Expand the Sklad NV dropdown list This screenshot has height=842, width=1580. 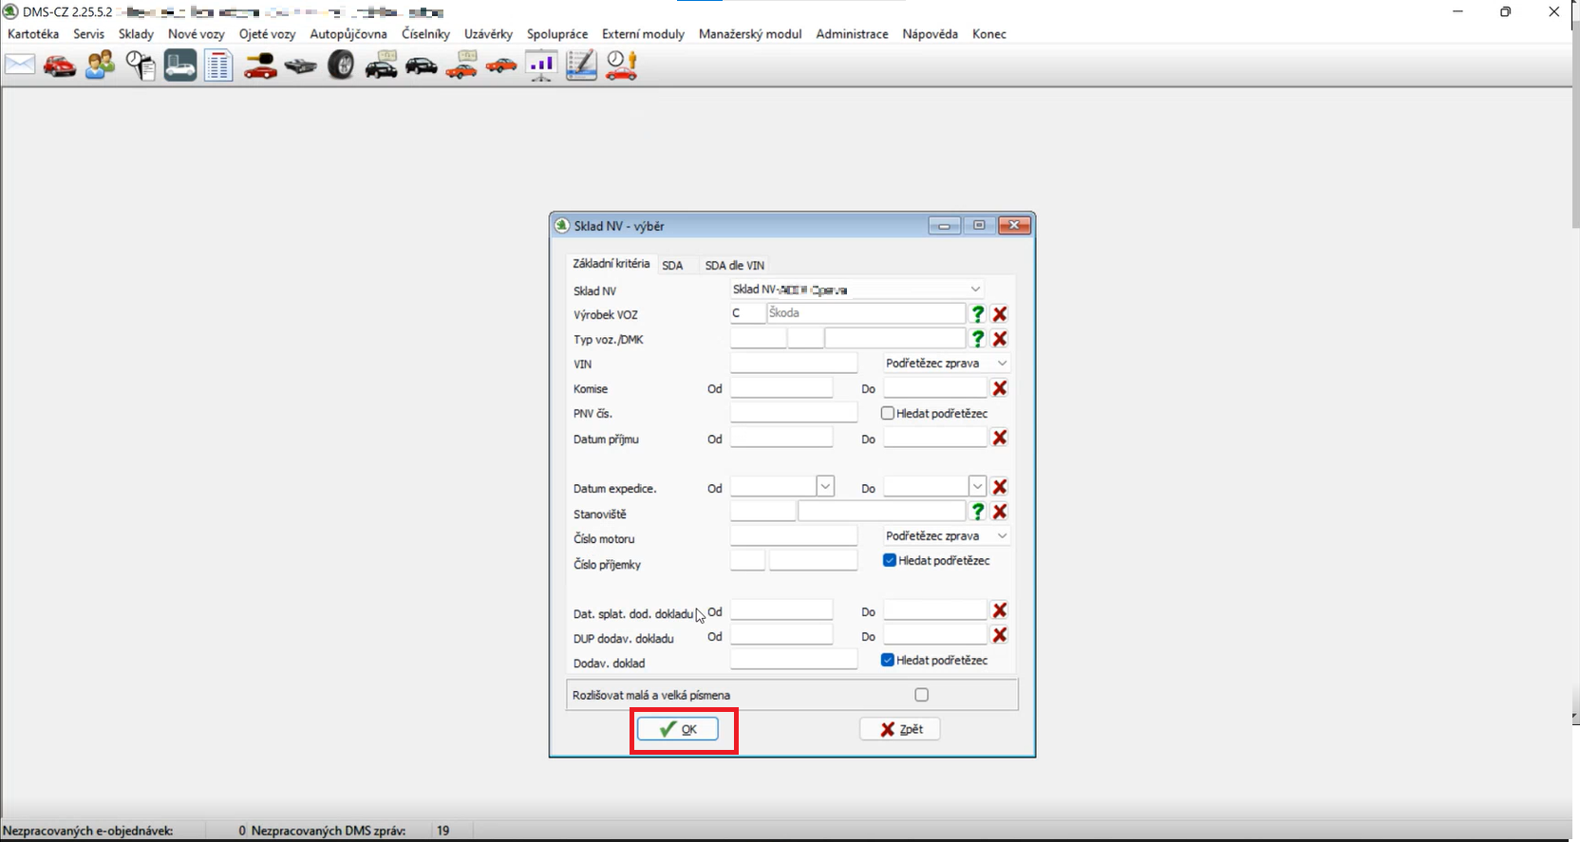[974, 290]
